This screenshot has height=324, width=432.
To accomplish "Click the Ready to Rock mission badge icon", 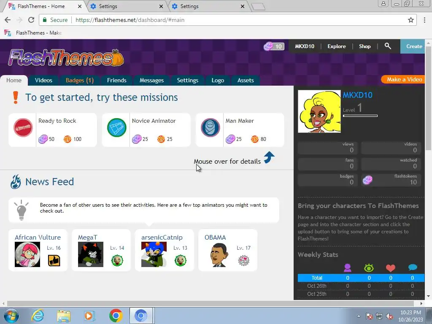I will (23, 127).
